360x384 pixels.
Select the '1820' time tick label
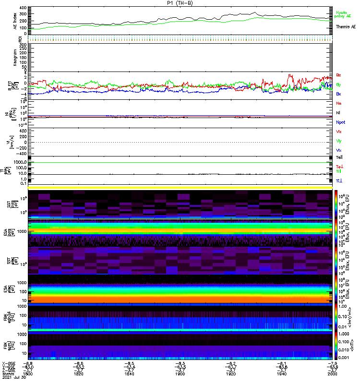coord(79,374)
